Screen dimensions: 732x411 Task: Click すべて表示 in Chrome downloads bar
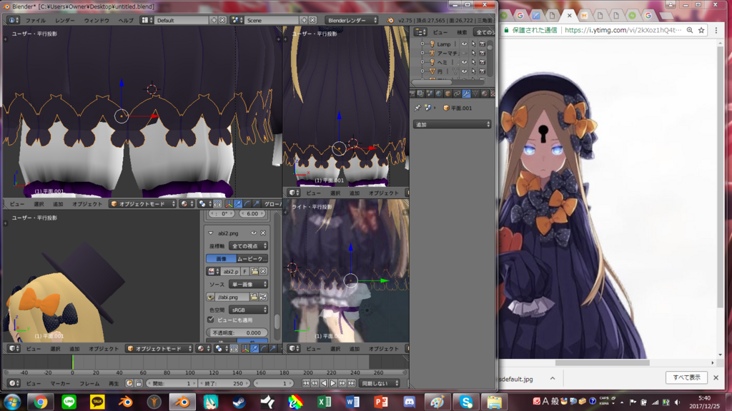tap(686, 377)
